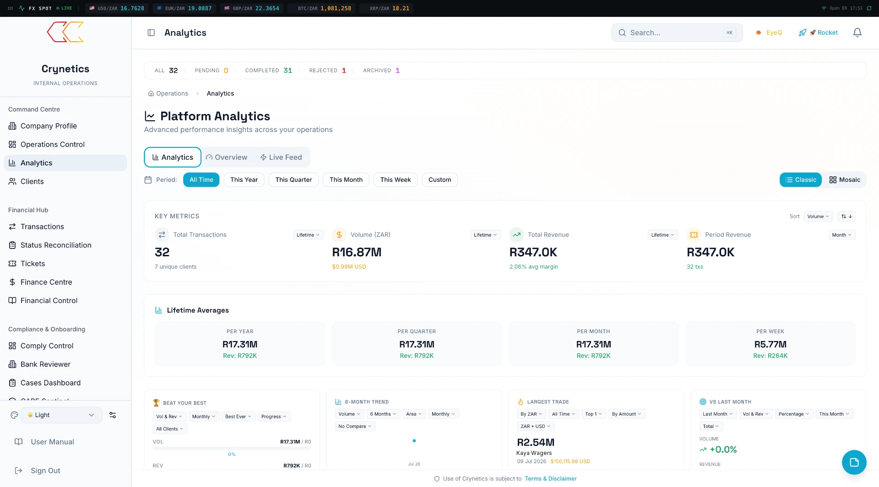Image resolution: width=879 pixels, height=487 pixels.
Task: Open Tickets in sidebar
Action: [x=65, y=264]
